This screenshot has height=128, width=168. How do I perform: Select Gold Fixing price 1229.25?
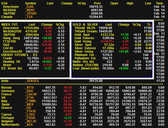(107, 41)
